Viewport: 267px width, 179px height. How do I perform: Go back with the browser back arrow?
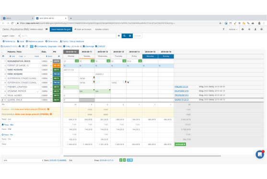coord(3,23)
